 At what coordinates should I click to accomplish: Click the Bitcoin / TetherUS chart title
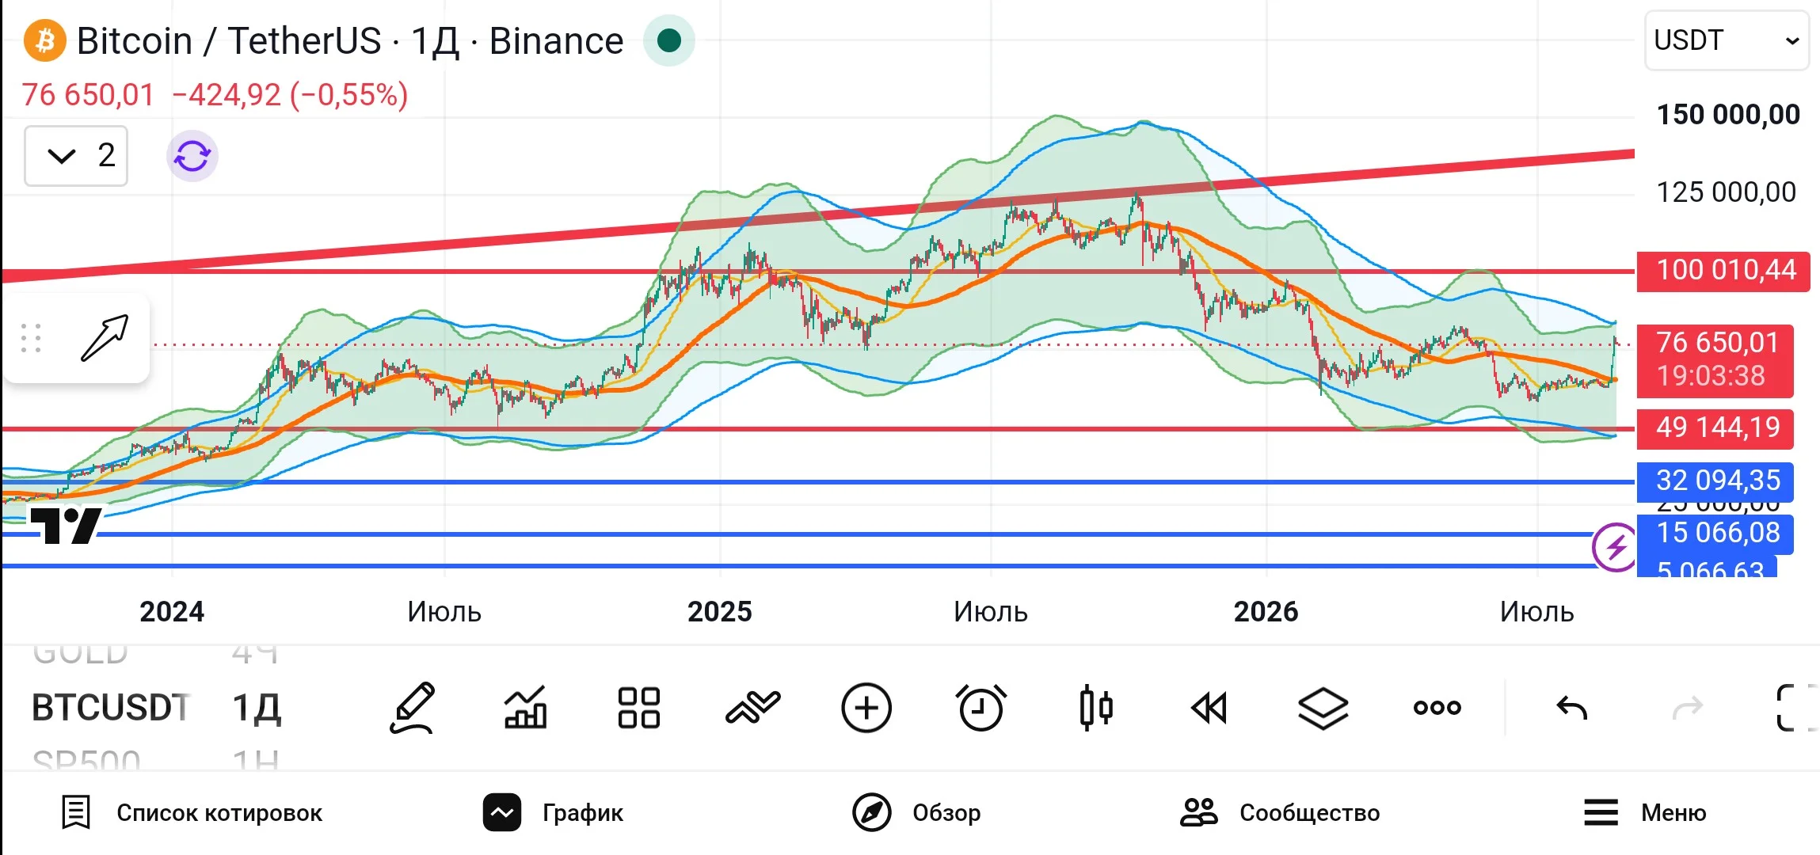[350, 40]
